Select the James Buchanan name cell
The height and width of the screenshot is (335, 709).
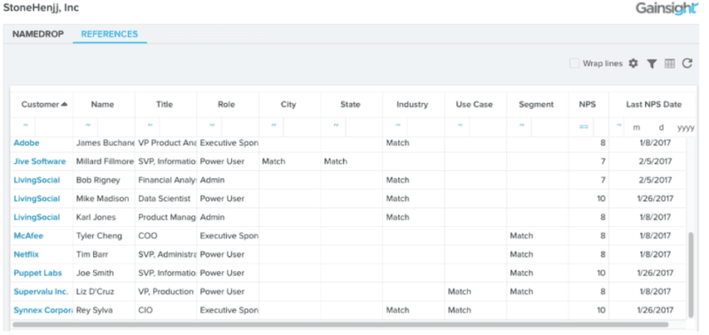[104, 143]
